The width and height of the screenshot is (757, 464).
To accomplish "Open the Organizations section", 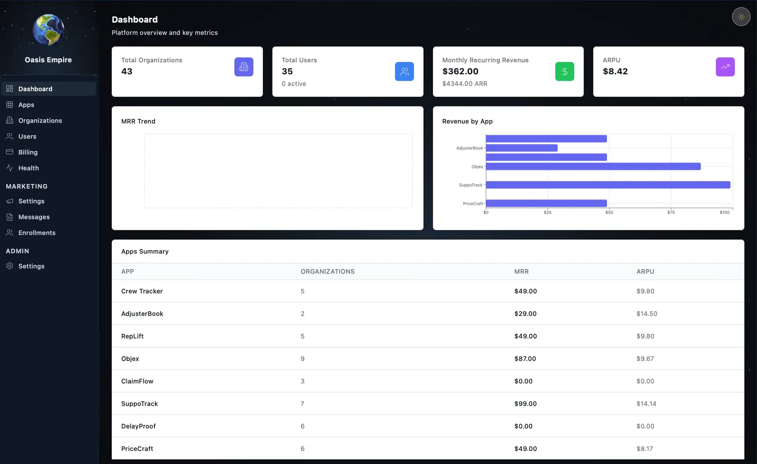I will [x=48, y=120].
